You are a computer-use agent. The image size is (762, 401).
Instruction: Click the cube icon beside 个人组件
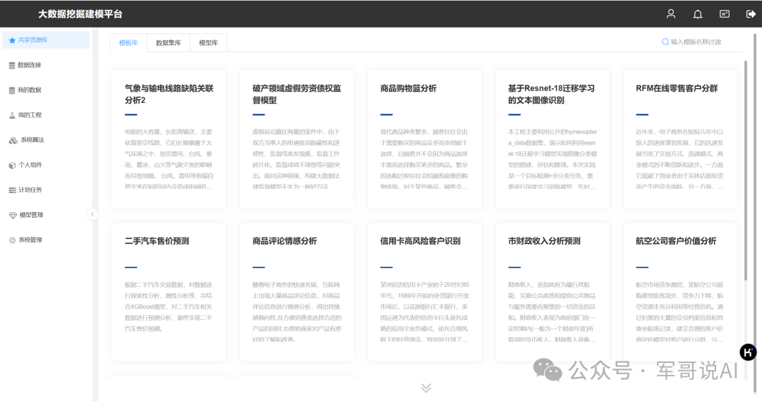click(x=12, y=165)
